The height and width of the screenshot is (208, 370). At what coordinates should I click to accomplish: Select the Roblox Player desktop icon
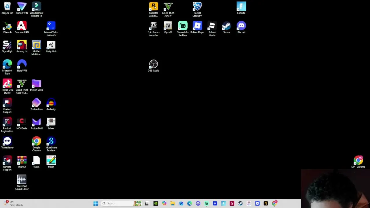pos(197,27)
